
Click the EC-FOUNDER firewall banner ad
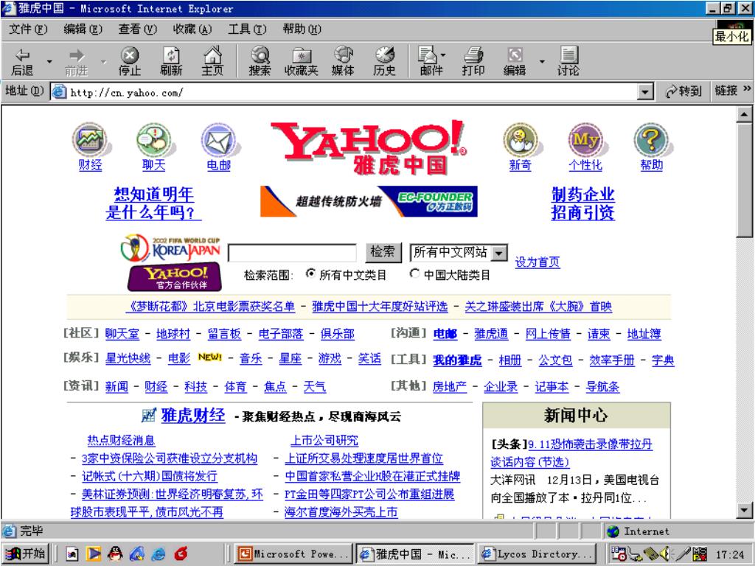pyautogui.click(x=369, y=201)
